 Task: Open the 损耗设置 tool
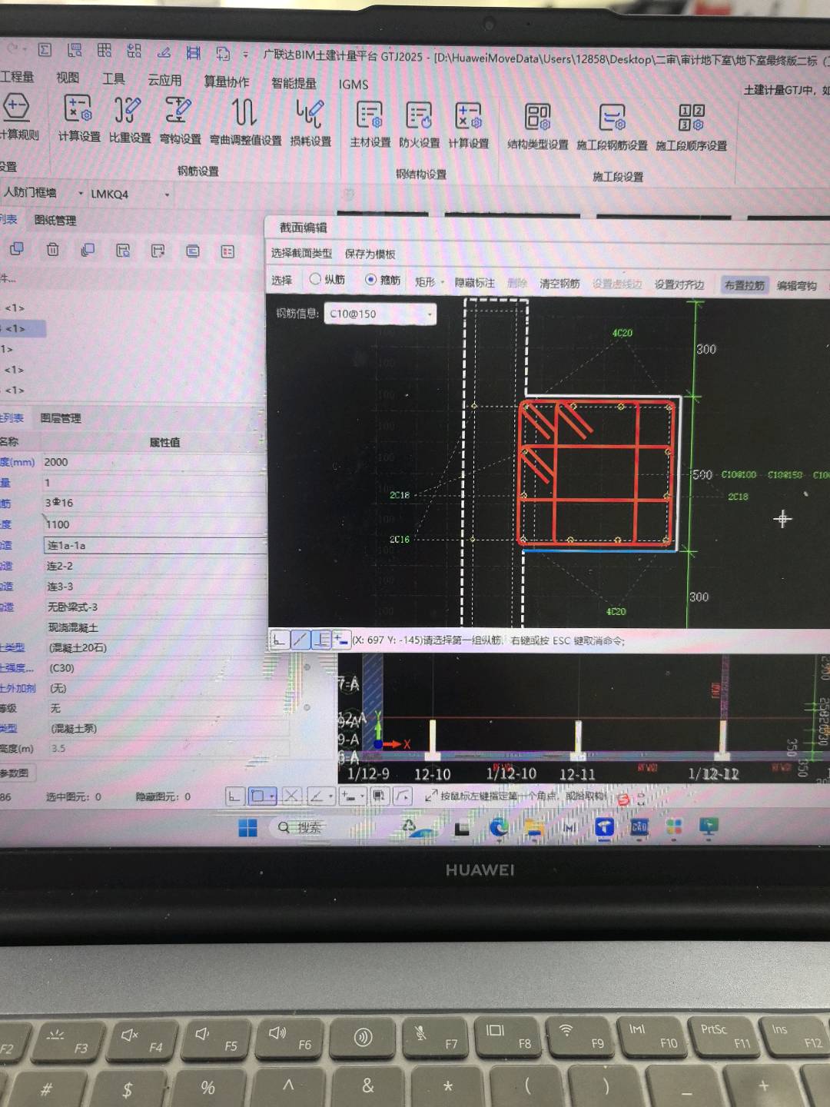[x=310, y=122]
